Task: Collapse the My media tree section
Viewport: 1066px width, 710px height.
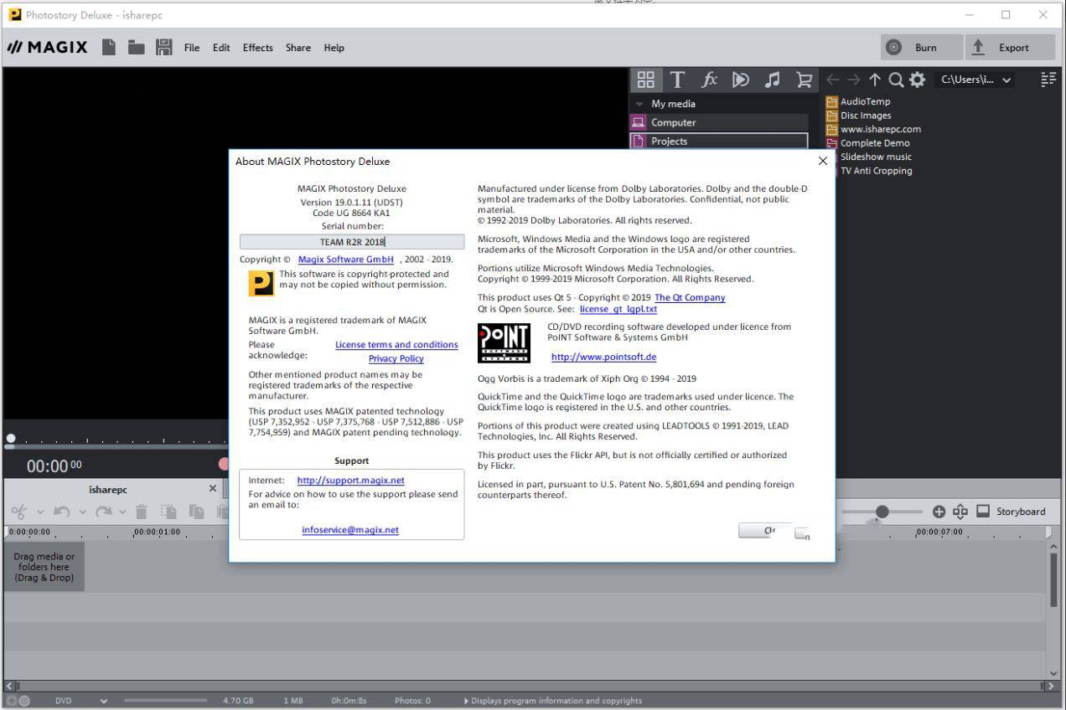Action: pyautogui.click(x=639, y=104)
